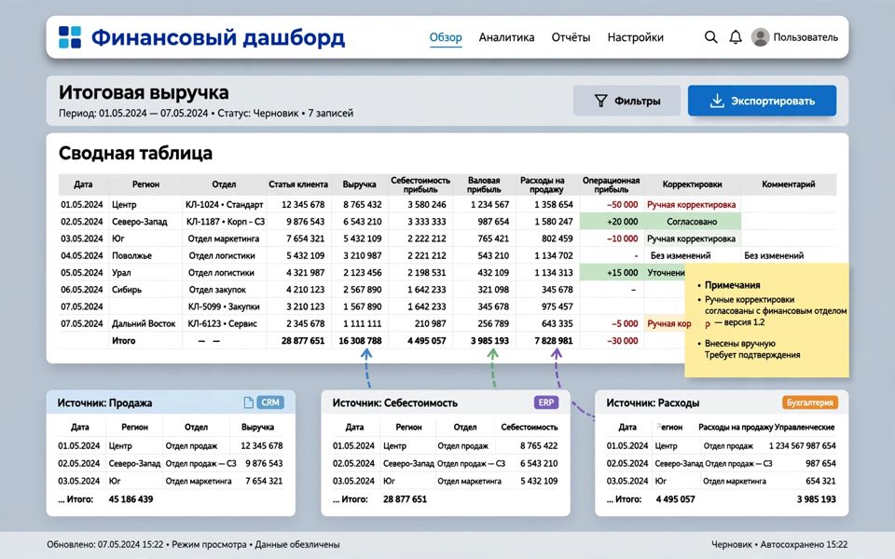Open the Аналитика tab
The image size is (895, 559).
506,37
